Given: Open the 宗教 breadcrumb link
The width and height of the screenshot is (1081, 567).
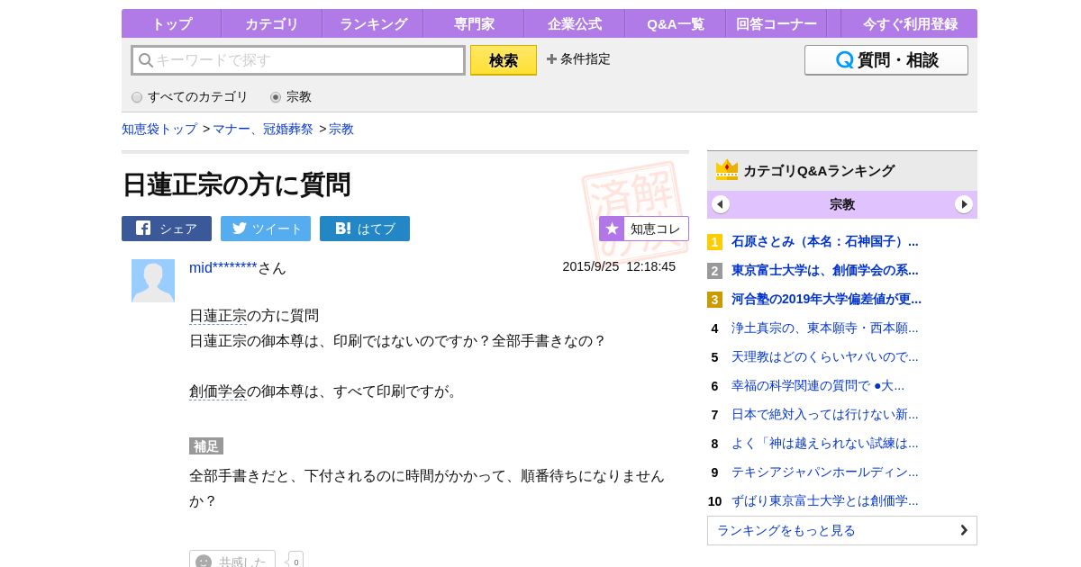Looking at the screenshot, I should [x=341, y=129].
